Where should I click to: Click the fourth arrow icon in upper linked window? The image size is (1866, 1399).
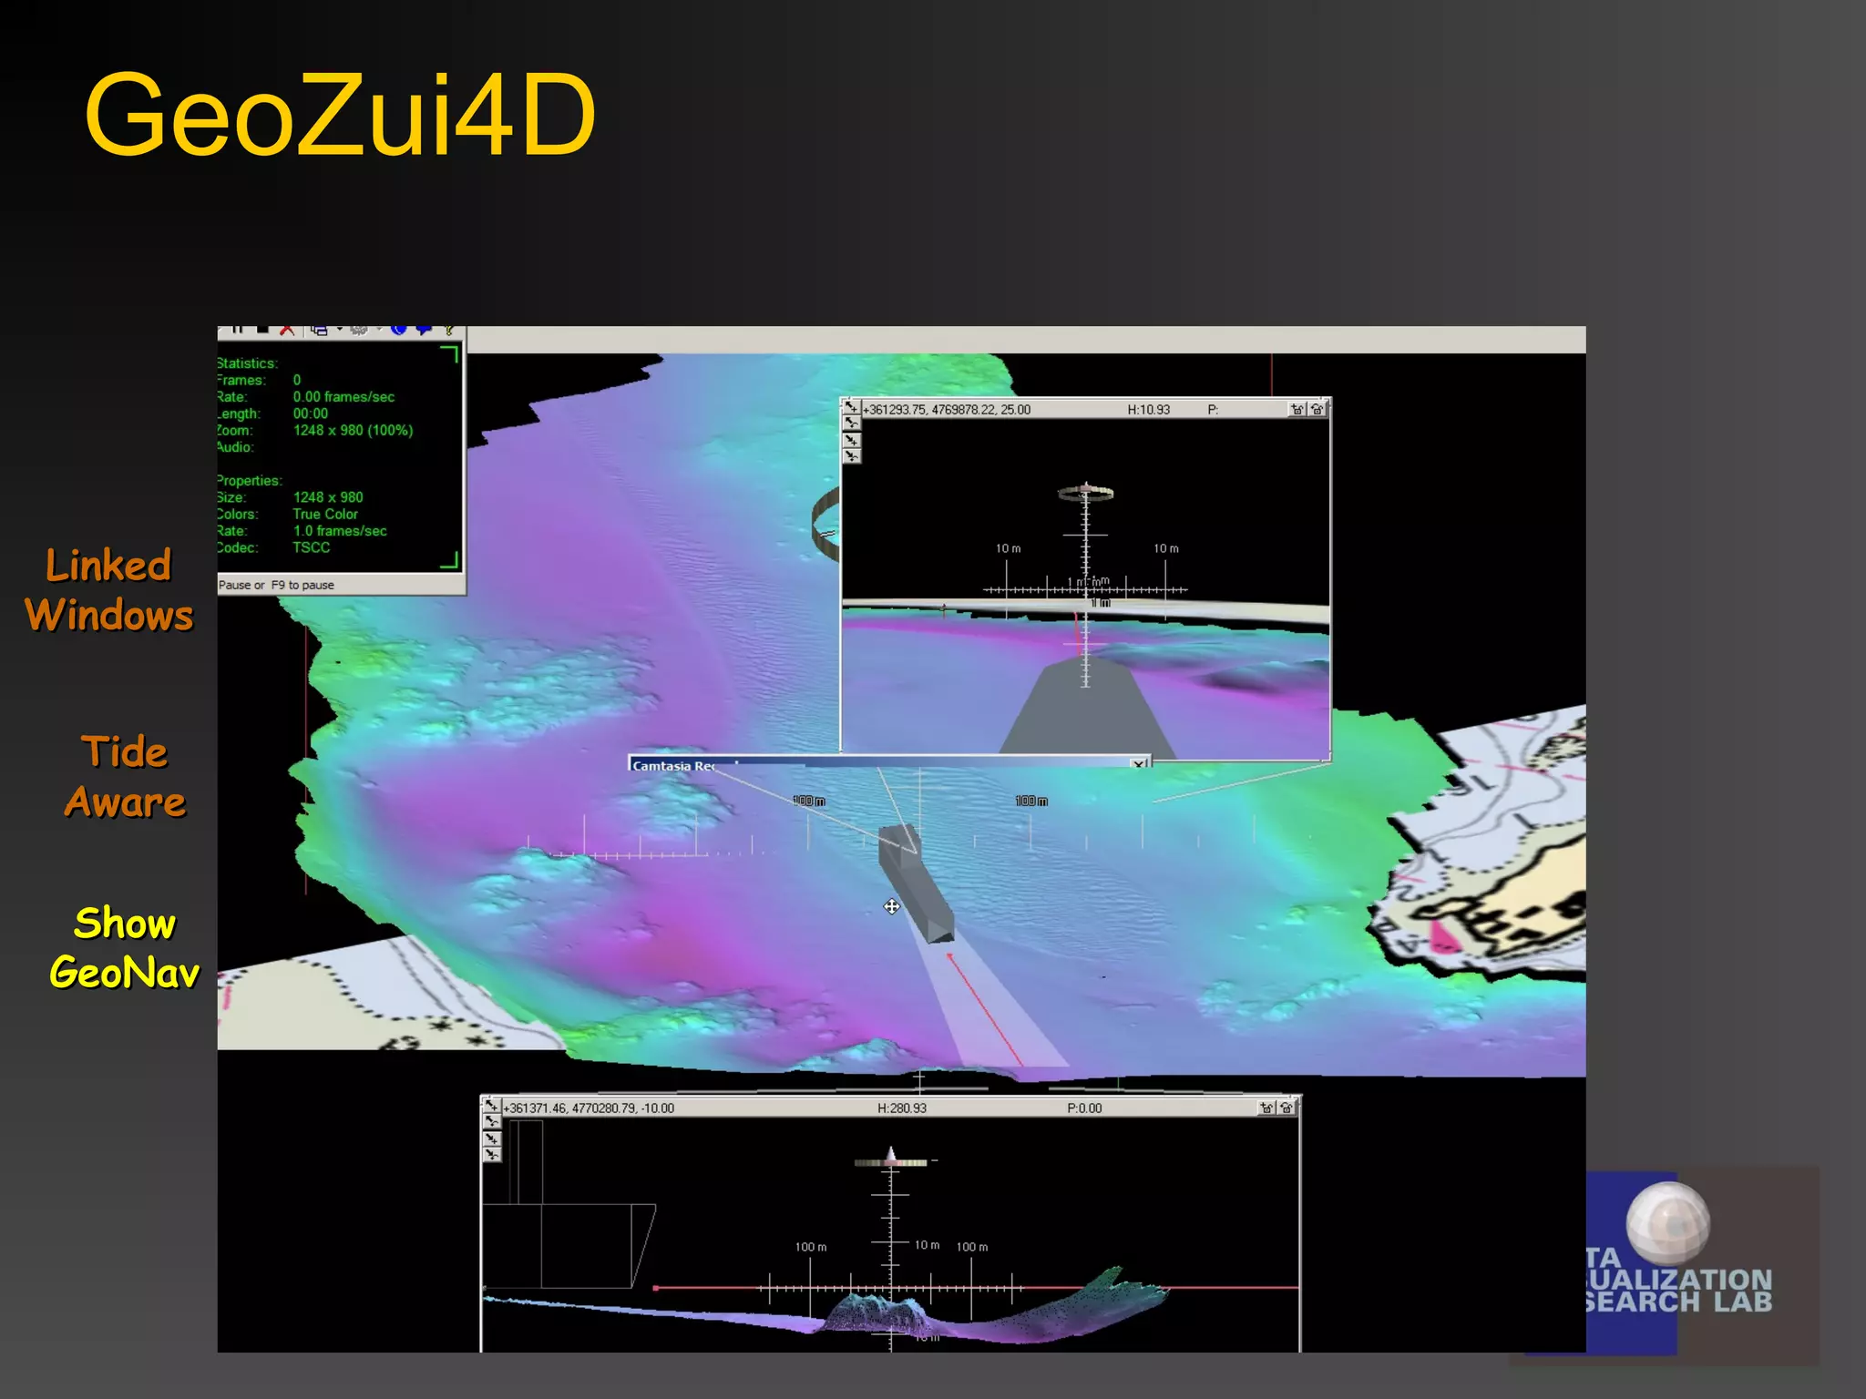[851, 455]
